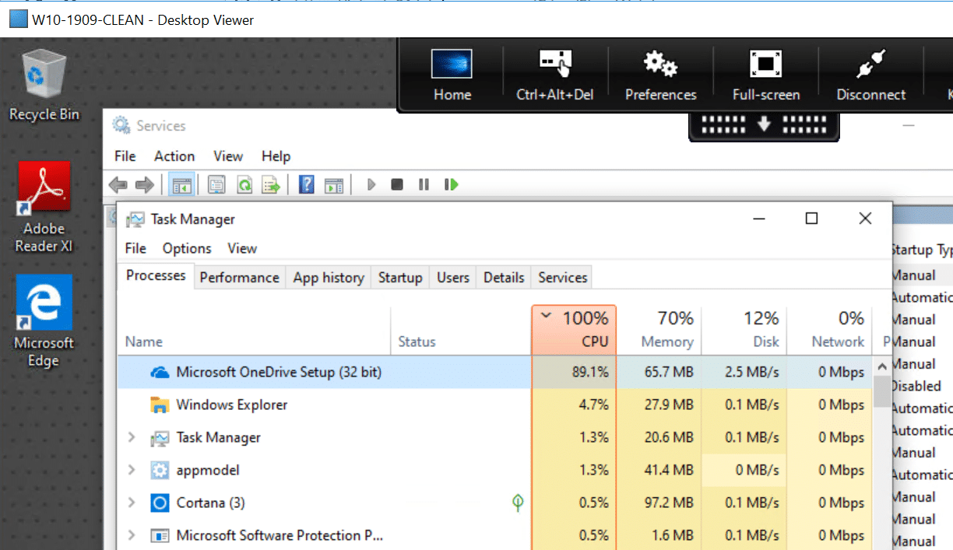The height and width of the screenshot is (550, 953).
Task: Open the Action menu in Services window
Action: tap(174, 156)
